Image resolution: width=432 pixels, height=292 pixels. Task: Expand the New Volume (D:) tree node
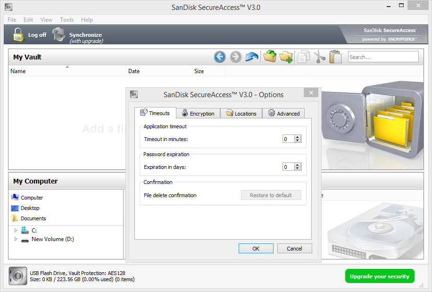click(16, 239)
